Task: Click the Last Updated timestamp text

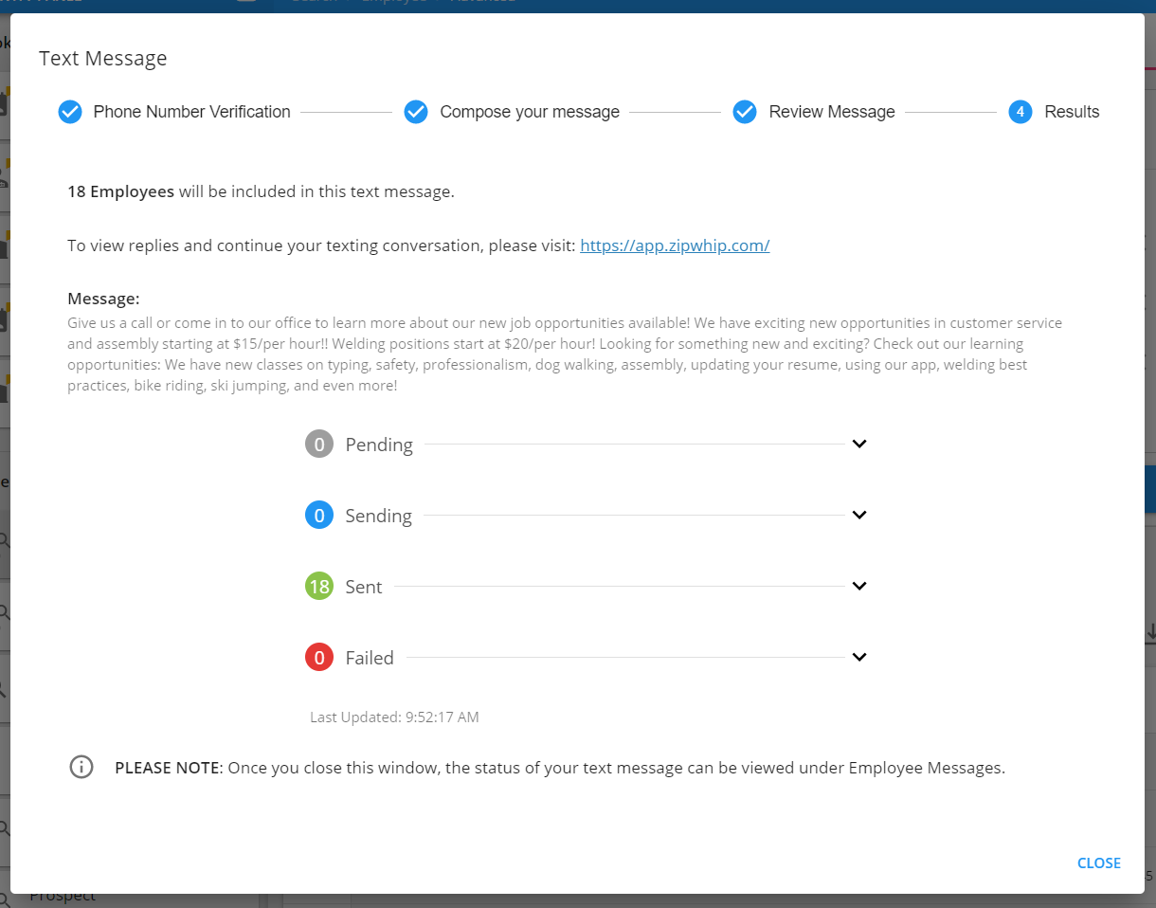Action: tap(394, 717)
